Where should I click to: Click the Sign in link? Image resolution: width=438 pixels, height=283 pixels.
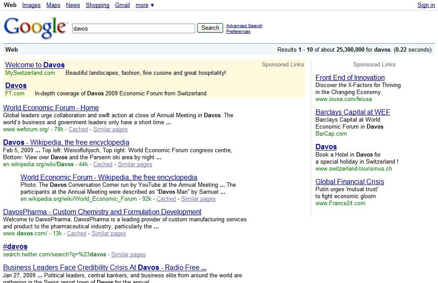(x=426, y=5)
